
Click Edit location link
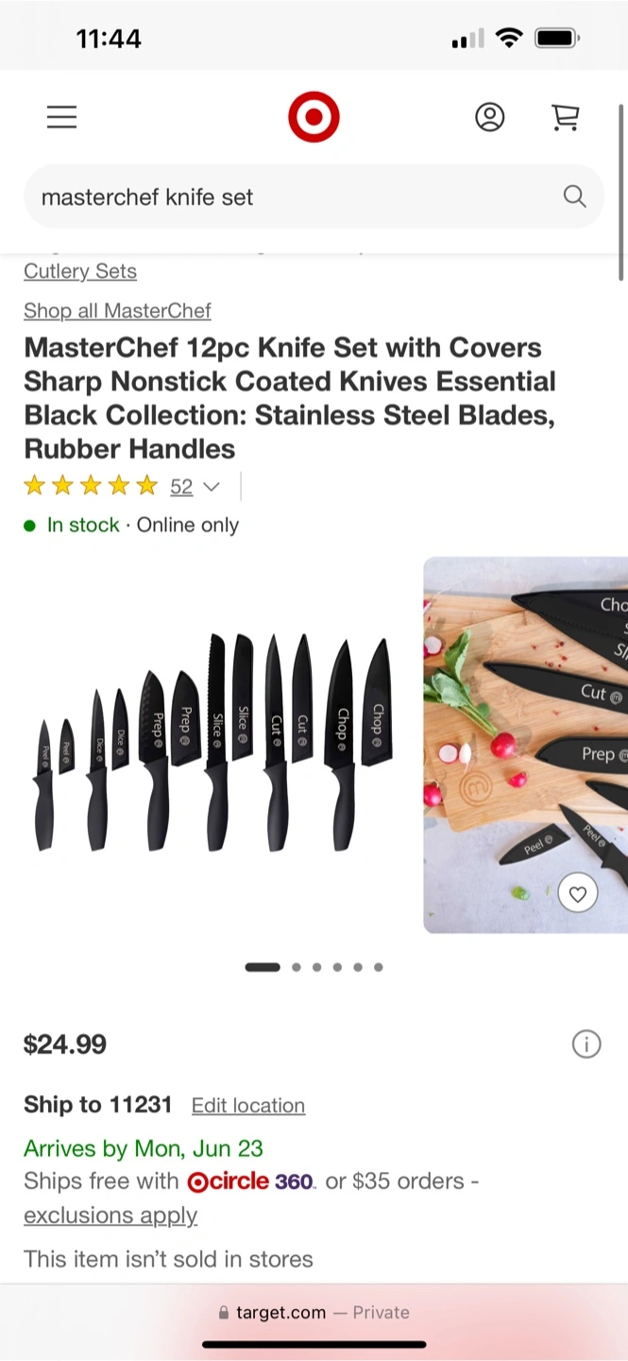[x=248, y=1106]
